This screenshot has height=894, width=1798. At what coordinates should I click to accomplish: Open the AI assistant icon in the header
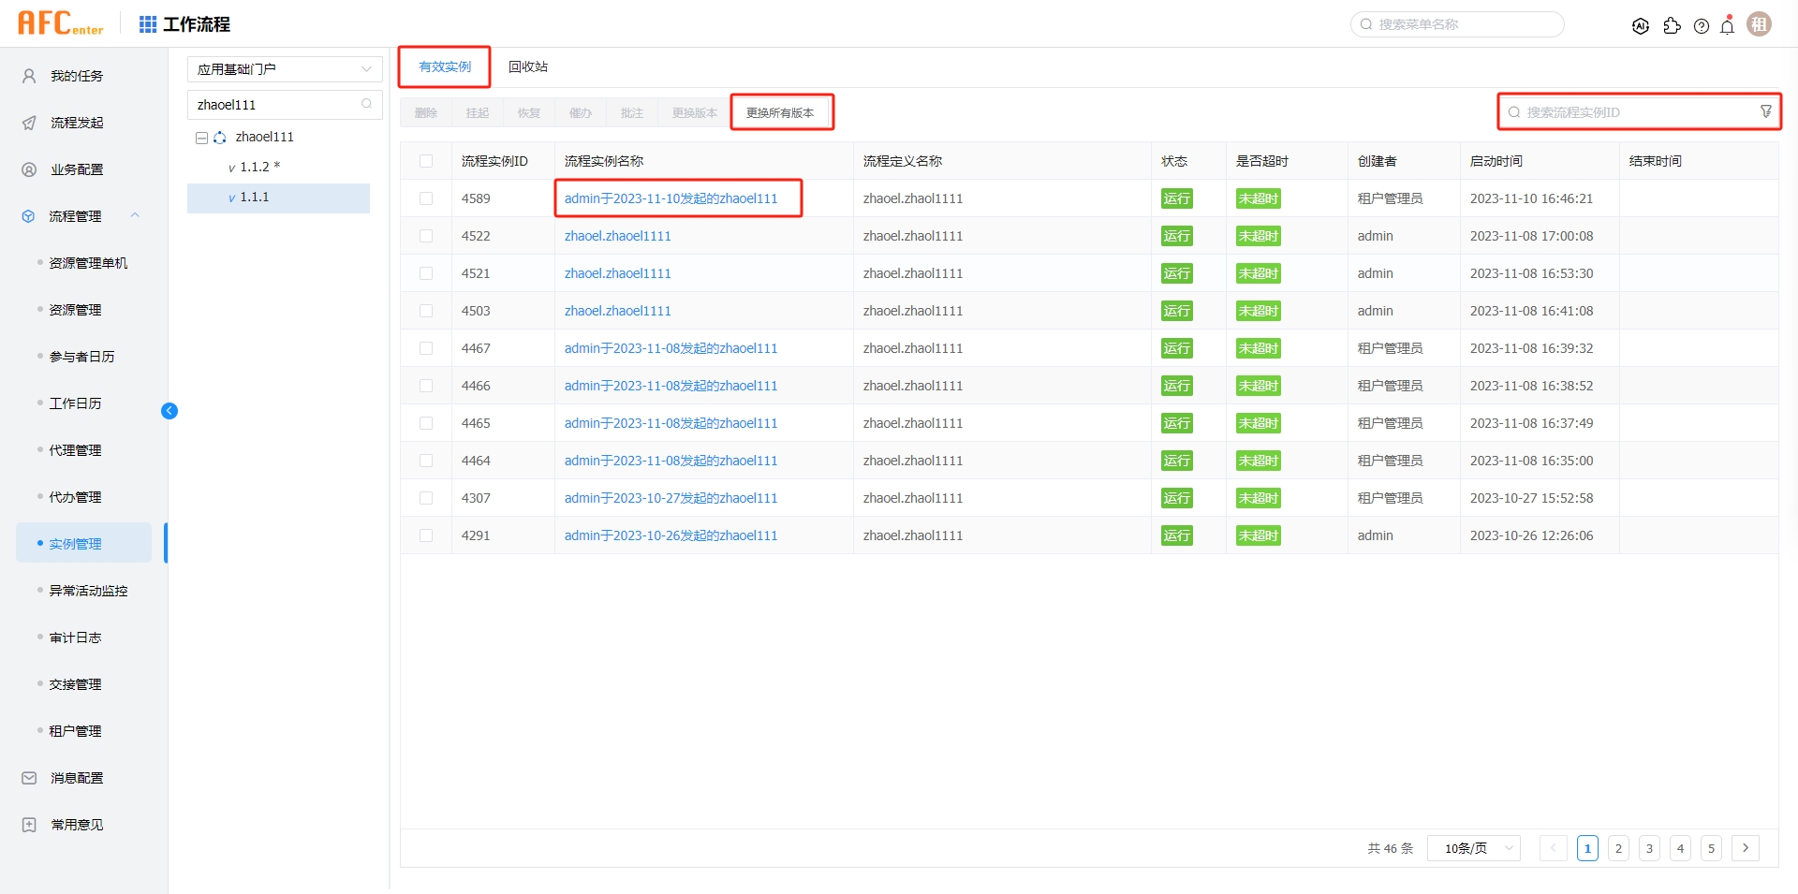(1641, 25)
